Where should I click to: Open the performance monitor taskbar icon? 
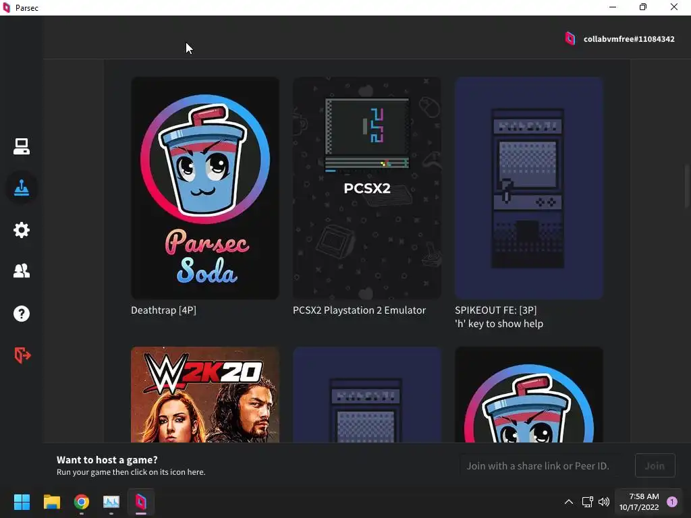[x=111, y=502]
